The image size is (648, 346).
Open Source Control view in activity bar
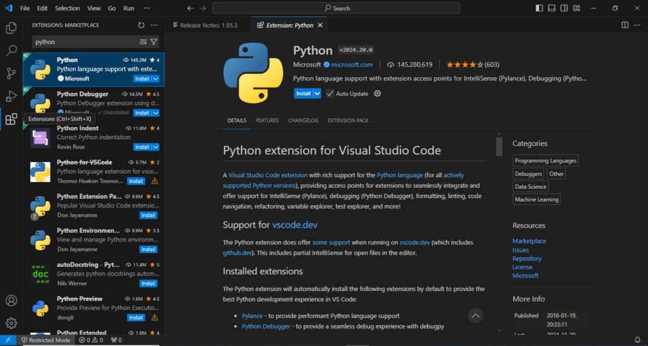pyautogui.click(x=11, y=73)
